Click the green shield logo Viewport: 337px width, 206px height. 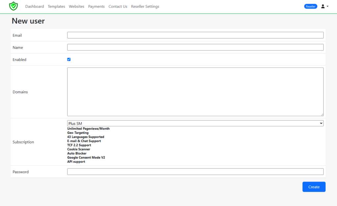(x=13, y=6)
